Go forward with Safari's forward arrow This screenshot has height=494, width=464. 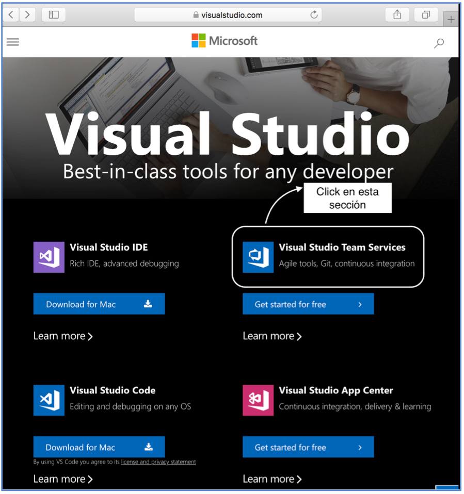27,14
